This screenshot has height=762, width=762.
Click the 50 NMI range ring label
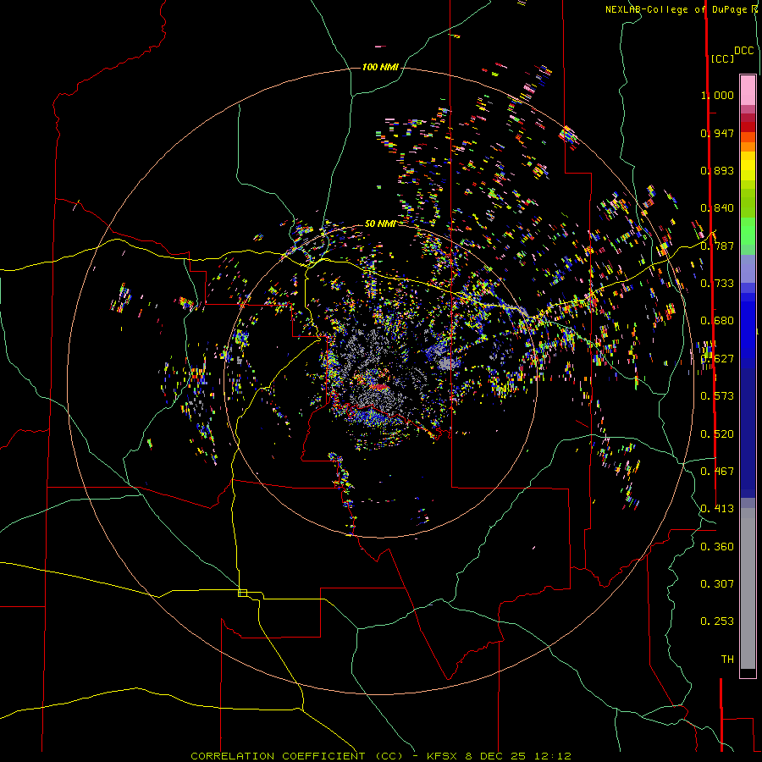[379, 224]
